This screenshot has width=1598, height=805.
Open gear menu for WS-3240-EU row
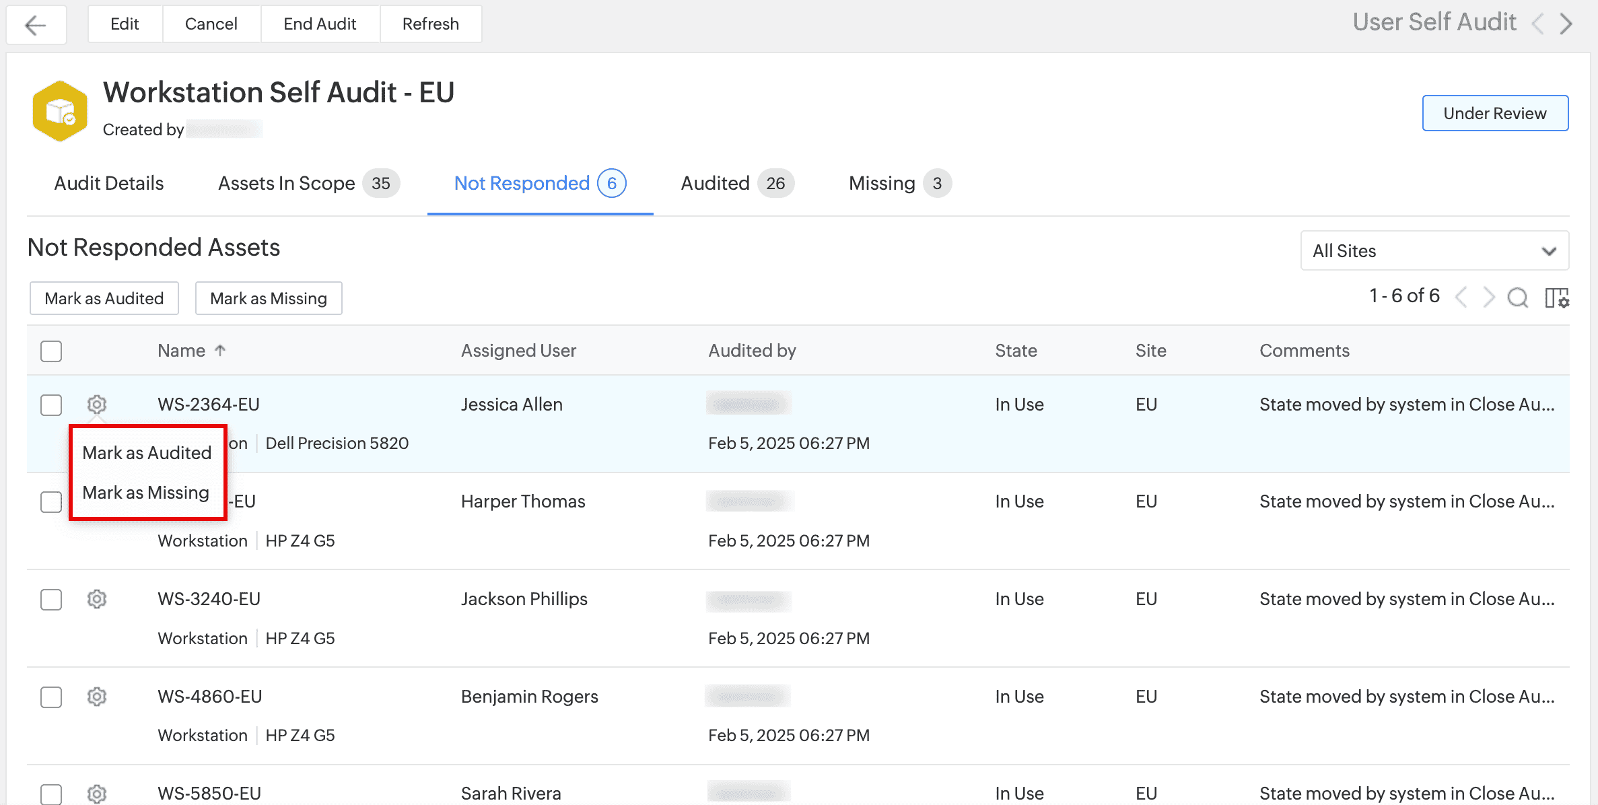click(x=97, y=598)
